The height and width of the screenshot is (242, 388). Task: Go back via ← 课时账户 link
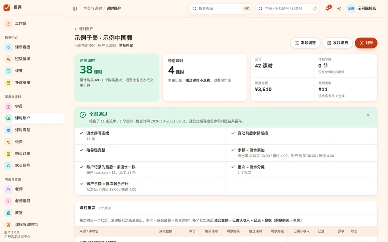point(84,29)
